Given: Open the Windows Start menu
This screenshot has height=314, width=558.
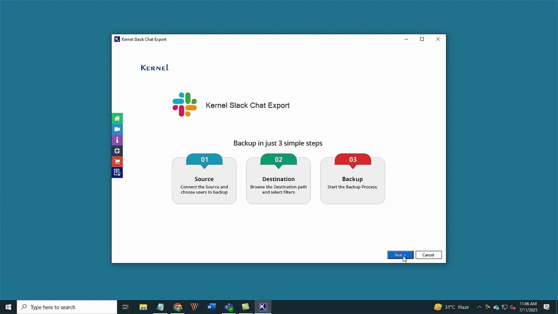Looking at the screenshot, I should tap(8, 307).
